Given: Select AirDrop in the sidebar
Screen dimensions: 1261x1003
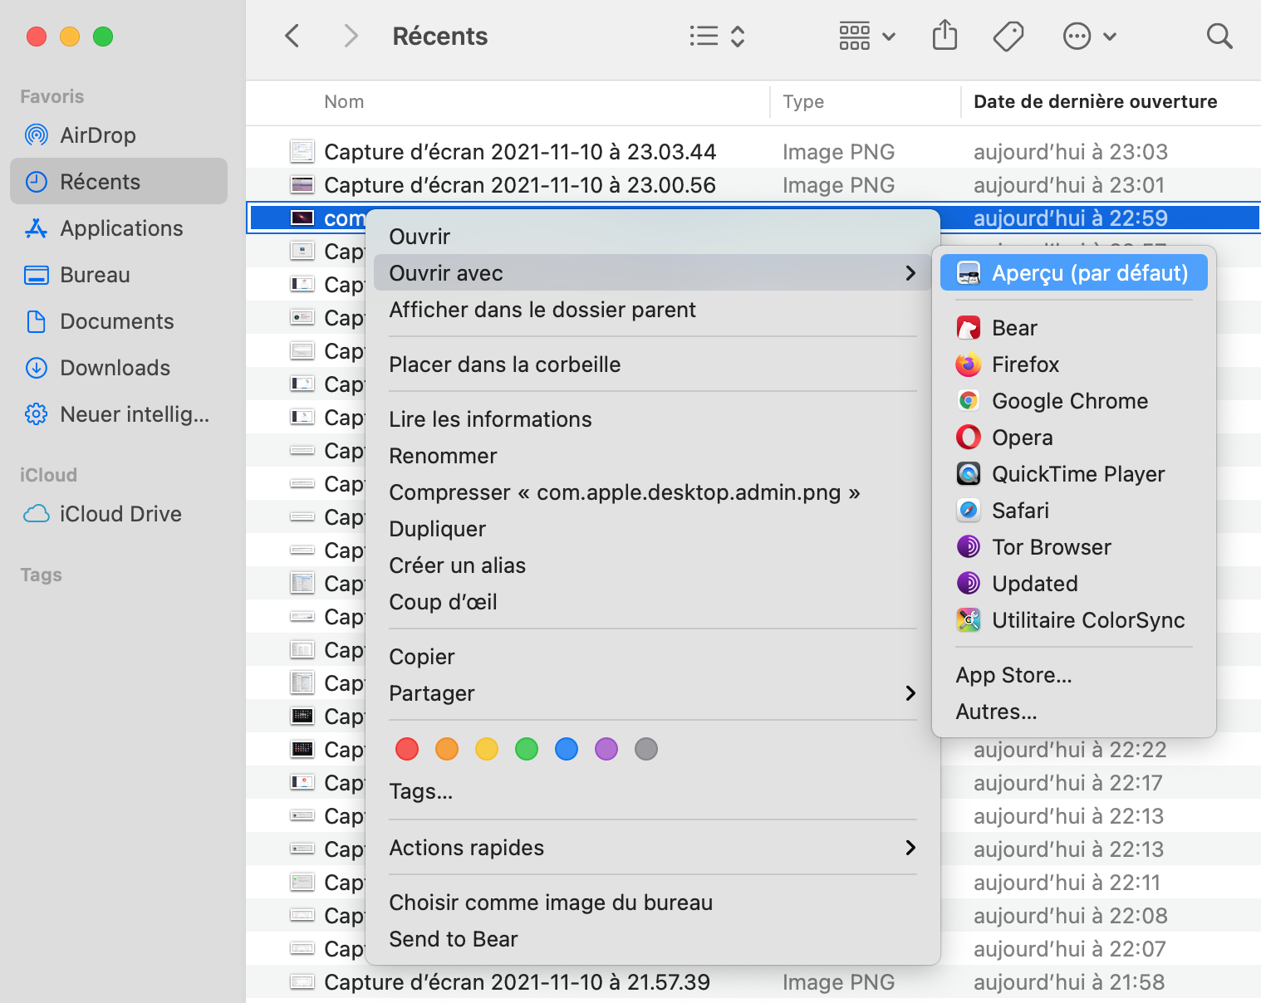Looking at the screenshot, I should [x=119, y=135].
